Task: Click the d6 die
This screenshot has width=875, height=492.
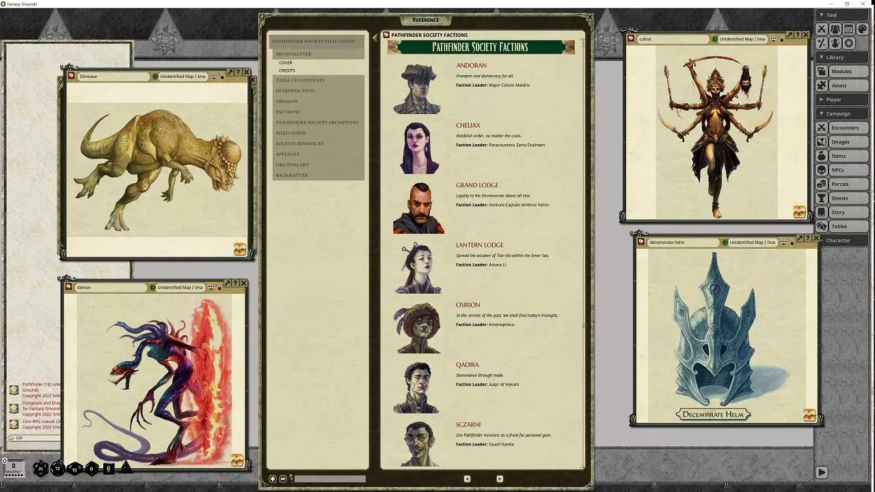Action: point(108,469)
